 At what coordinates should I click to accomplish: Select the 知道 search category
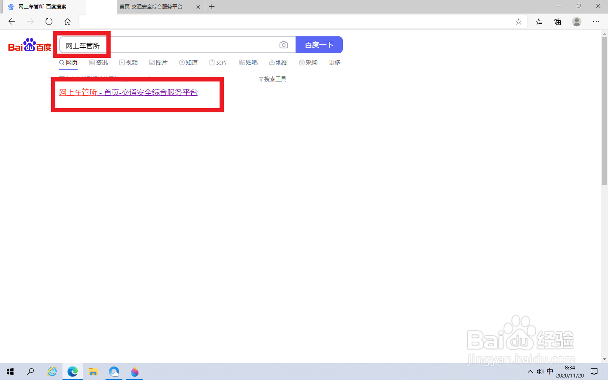point(188,62)
